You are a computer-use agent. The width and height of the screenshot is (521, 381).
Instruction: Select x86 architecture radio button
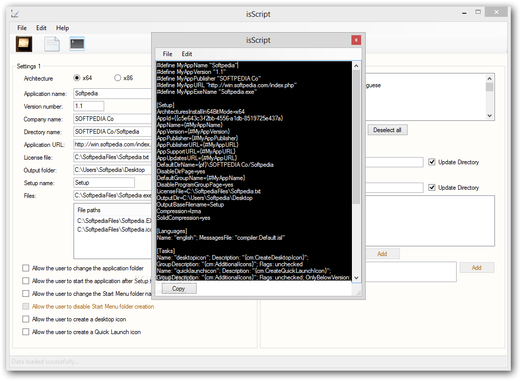coord(117,78)
